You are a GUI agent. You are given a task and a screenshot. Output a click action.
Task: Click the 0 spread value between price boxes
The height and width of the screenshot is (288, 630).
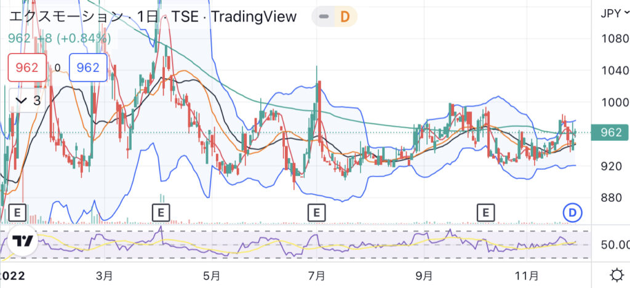click(x=57, y=68)
